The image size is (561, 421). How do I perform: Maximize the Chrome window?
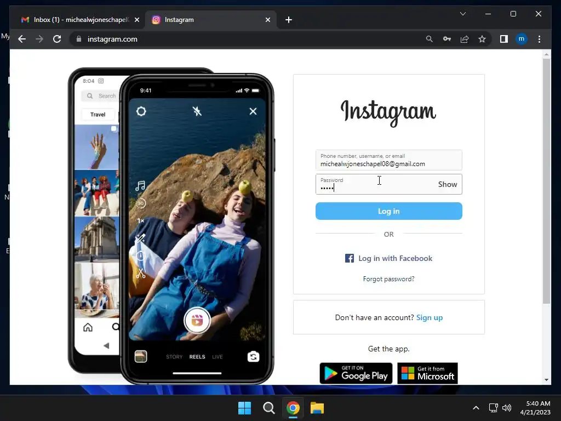513,14
